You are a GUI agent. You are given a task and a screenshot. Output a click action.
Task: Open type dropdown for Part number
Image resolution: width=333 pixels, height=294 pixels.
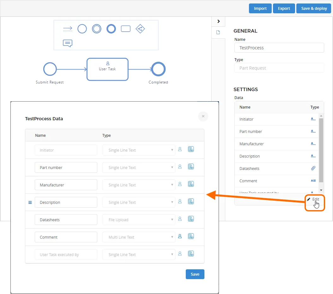point(139,167)
